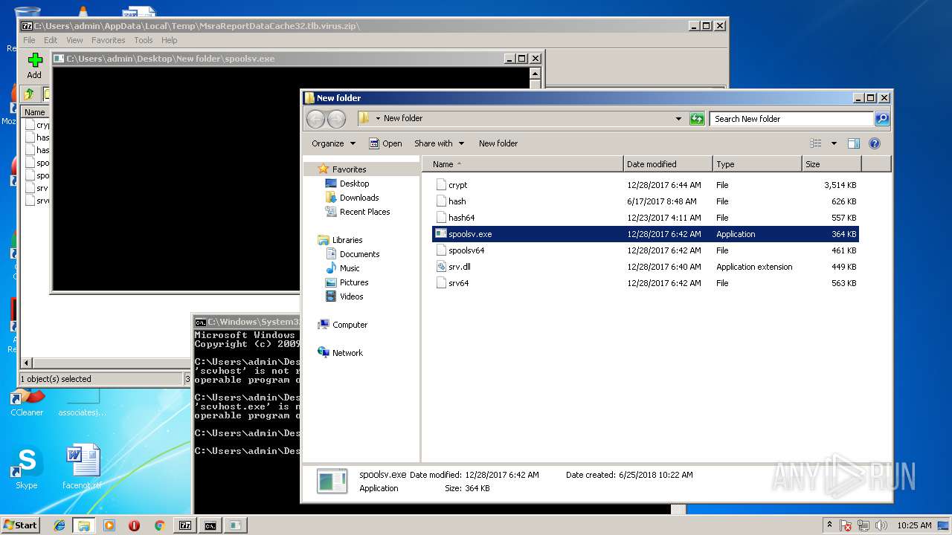Select the spoolsv64 file row
The image size is (952, 535).
[646, 250]
